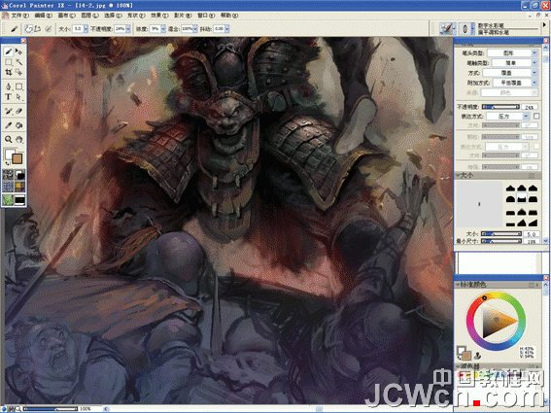Toggle checkbox next to opacity expression dropdown
This screenshot has width=551, height=413.
click(536, 116)
